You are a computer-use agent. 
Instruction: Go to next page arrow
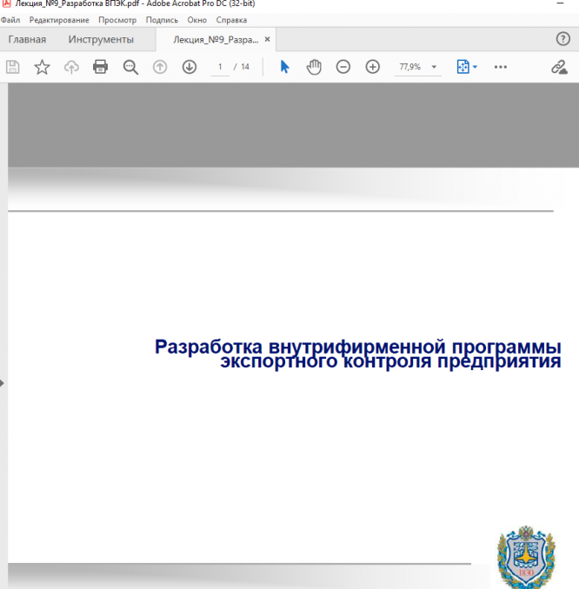pos(189,67)
